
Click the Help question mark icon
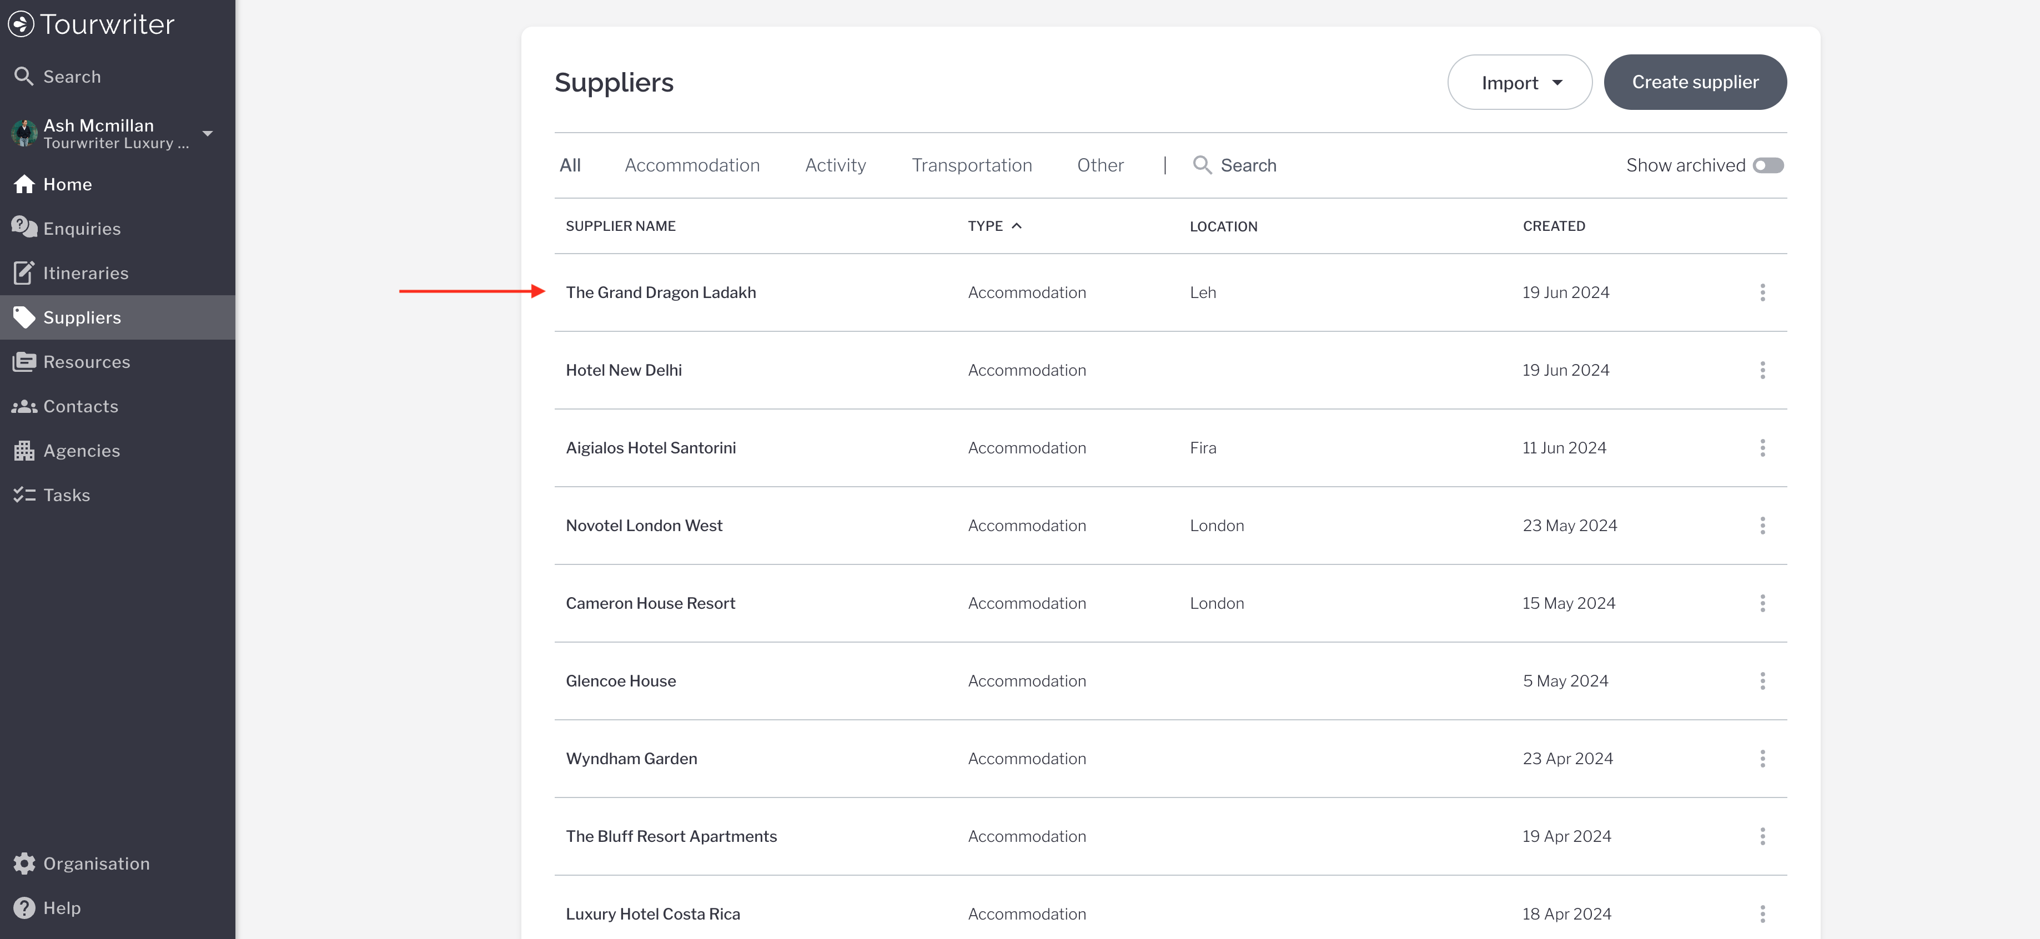click(24, 907)
